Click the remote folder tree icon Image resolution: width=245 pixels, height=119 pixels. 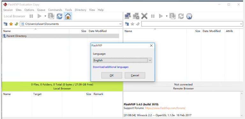pyautogui.click(x=127, y=24)
